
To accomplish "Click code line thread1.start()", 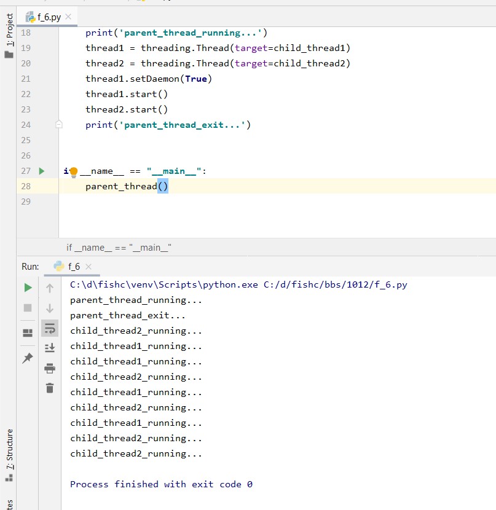I will (x=127, y=94).
